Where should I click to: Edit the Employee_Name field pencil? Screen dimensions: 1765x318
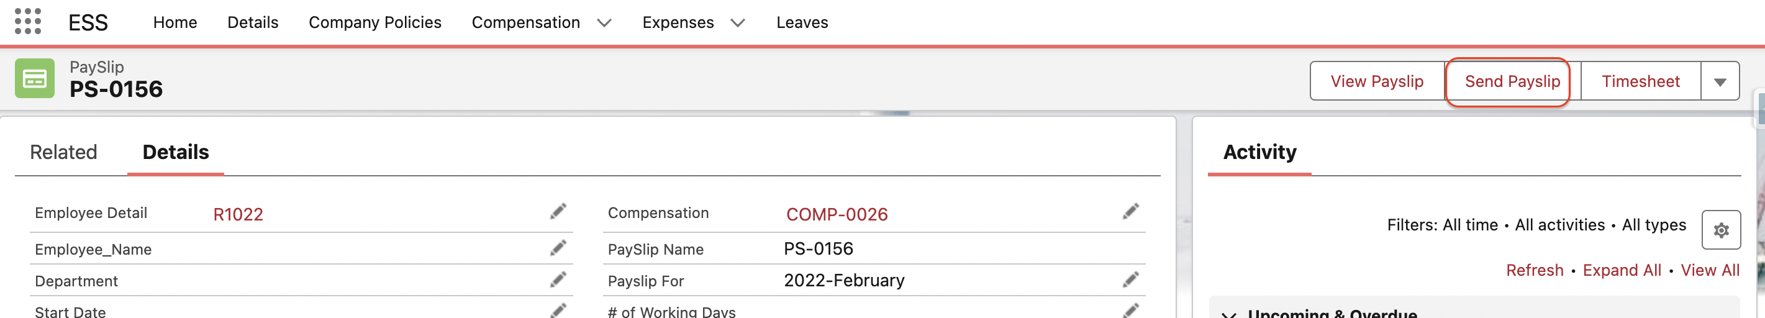coord(558,248)
